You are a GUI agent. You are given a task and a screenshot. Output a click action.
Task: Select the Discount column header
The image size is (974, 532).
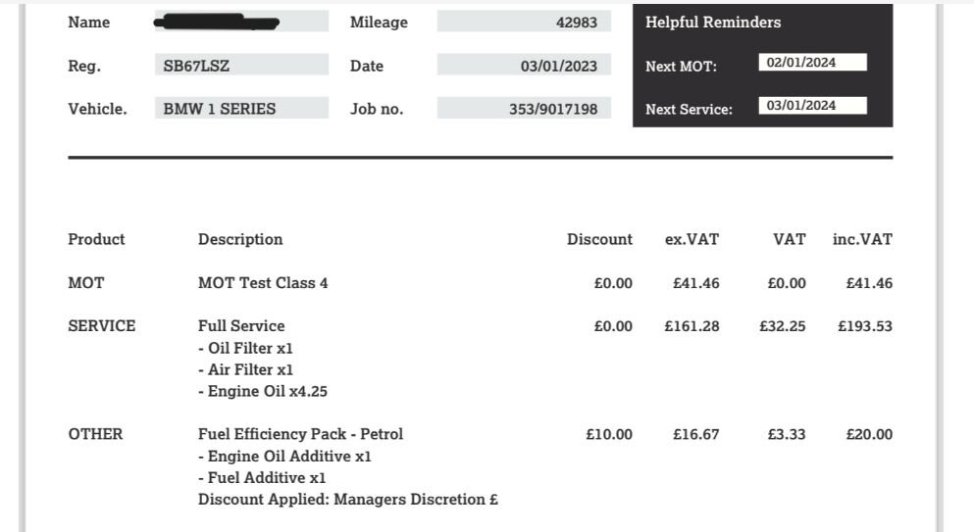click(599, 239)
